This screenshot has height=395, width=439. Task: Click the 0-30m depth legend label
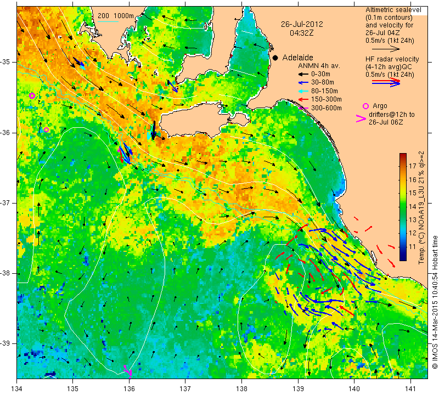point(320,74)
